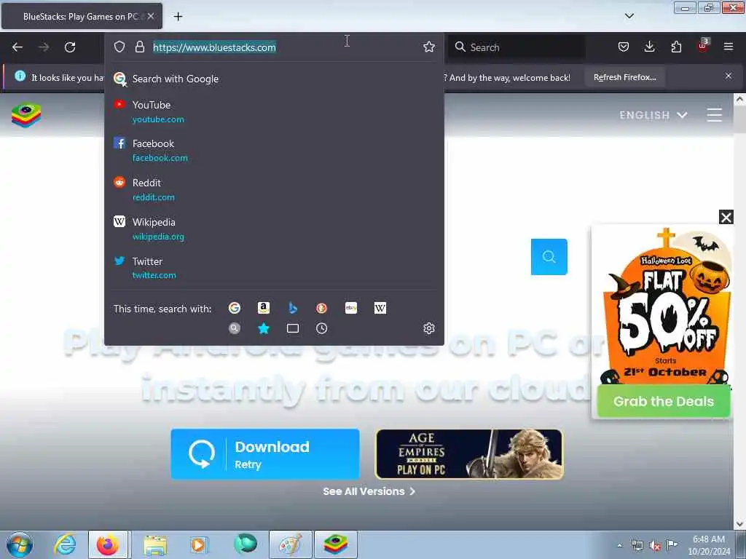Screen dimensions: 746x559
Task: Click the BlueStacks logo on the page
Action: [26, 116]
